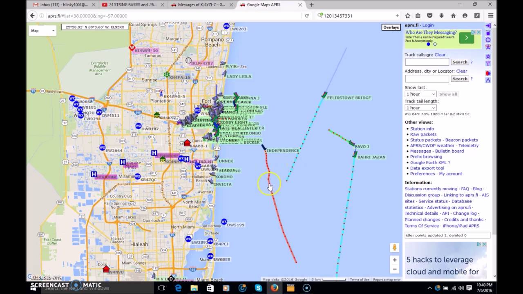Click the house icon in the sidebar icon strip
This screenshot has width=523, height=294.
point(488,33)
